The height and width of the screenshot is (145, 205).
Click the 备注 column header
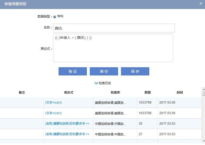pyautogui.click(x=22, y=92)
